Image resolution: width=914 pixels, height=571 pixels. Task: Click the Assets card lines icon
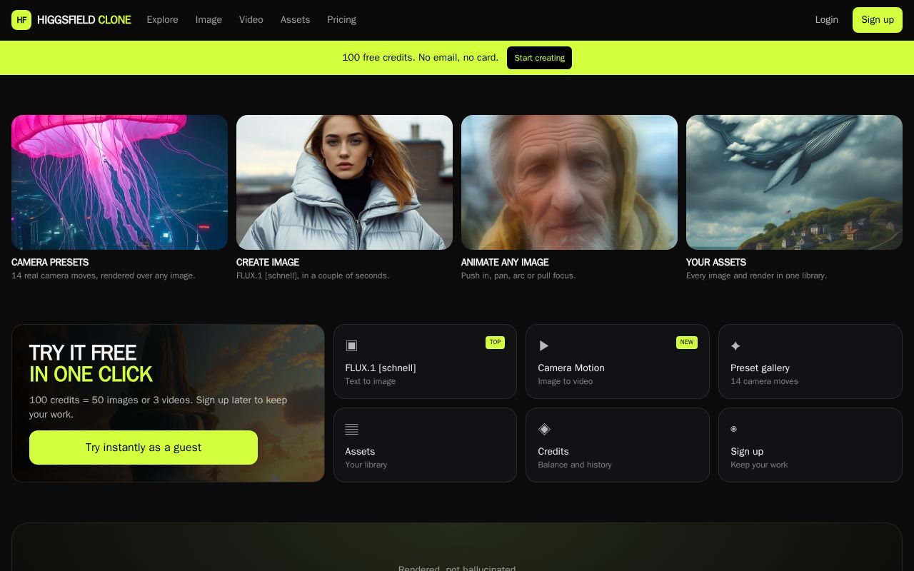pos(351,429)
